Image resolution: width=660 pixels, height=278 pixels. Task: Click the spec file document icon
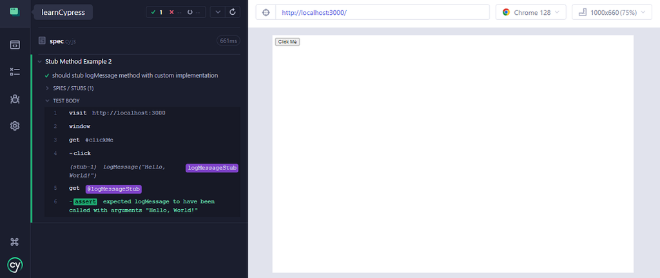[42, 41]
